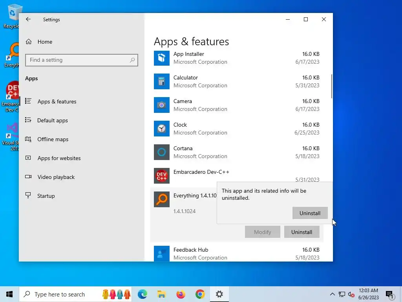Screen dimensions: 402x302
Task: Open Video playback section
Action: point(50,177)
